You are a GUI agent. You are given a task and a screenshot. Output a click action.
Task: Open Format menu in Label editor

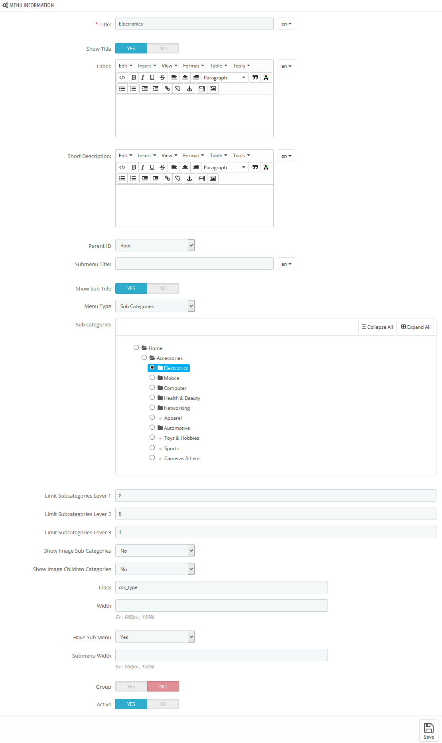pyautogui.click(x=193, y=66)
